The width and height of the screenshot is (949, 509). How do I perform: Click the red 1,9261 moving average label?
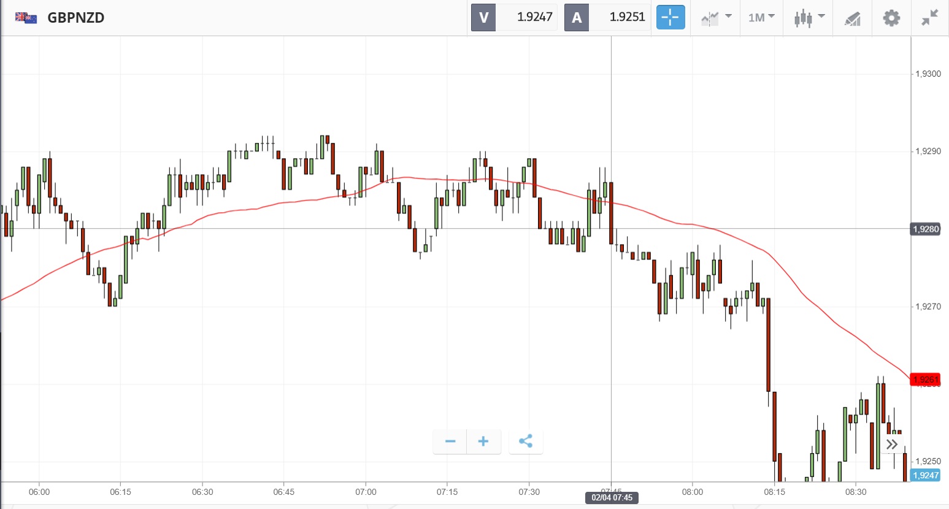[x=925, y=380]
